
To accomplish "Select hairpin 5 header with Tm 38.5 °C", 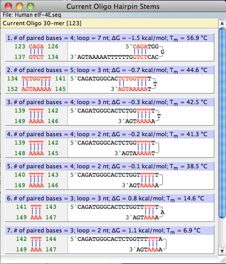I will 110,166.
